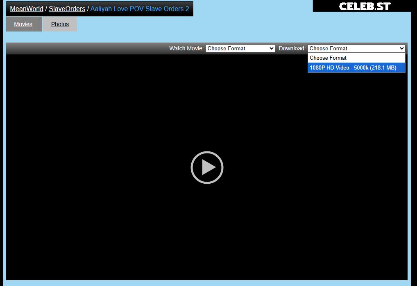Collapse the Download format dropdown
Viewport: 417px width, 286px height.
356,48
